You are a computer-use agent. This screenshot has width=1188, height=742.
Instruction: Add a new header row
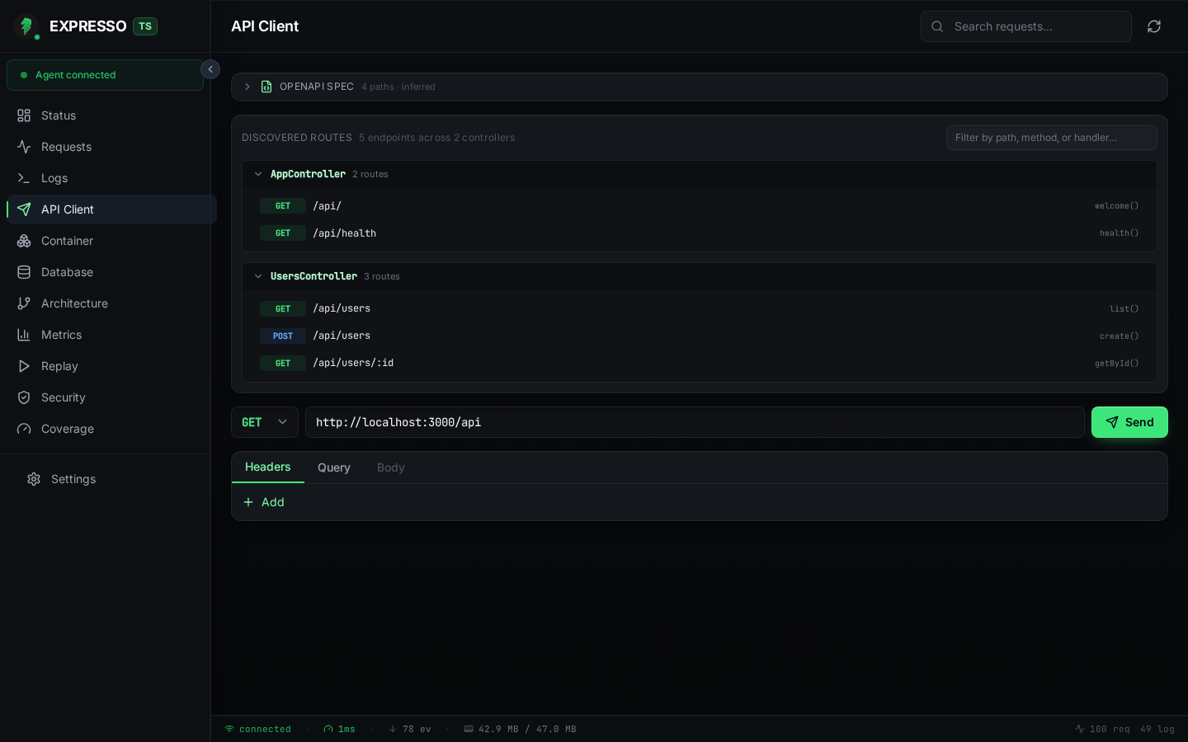[264, 502]
